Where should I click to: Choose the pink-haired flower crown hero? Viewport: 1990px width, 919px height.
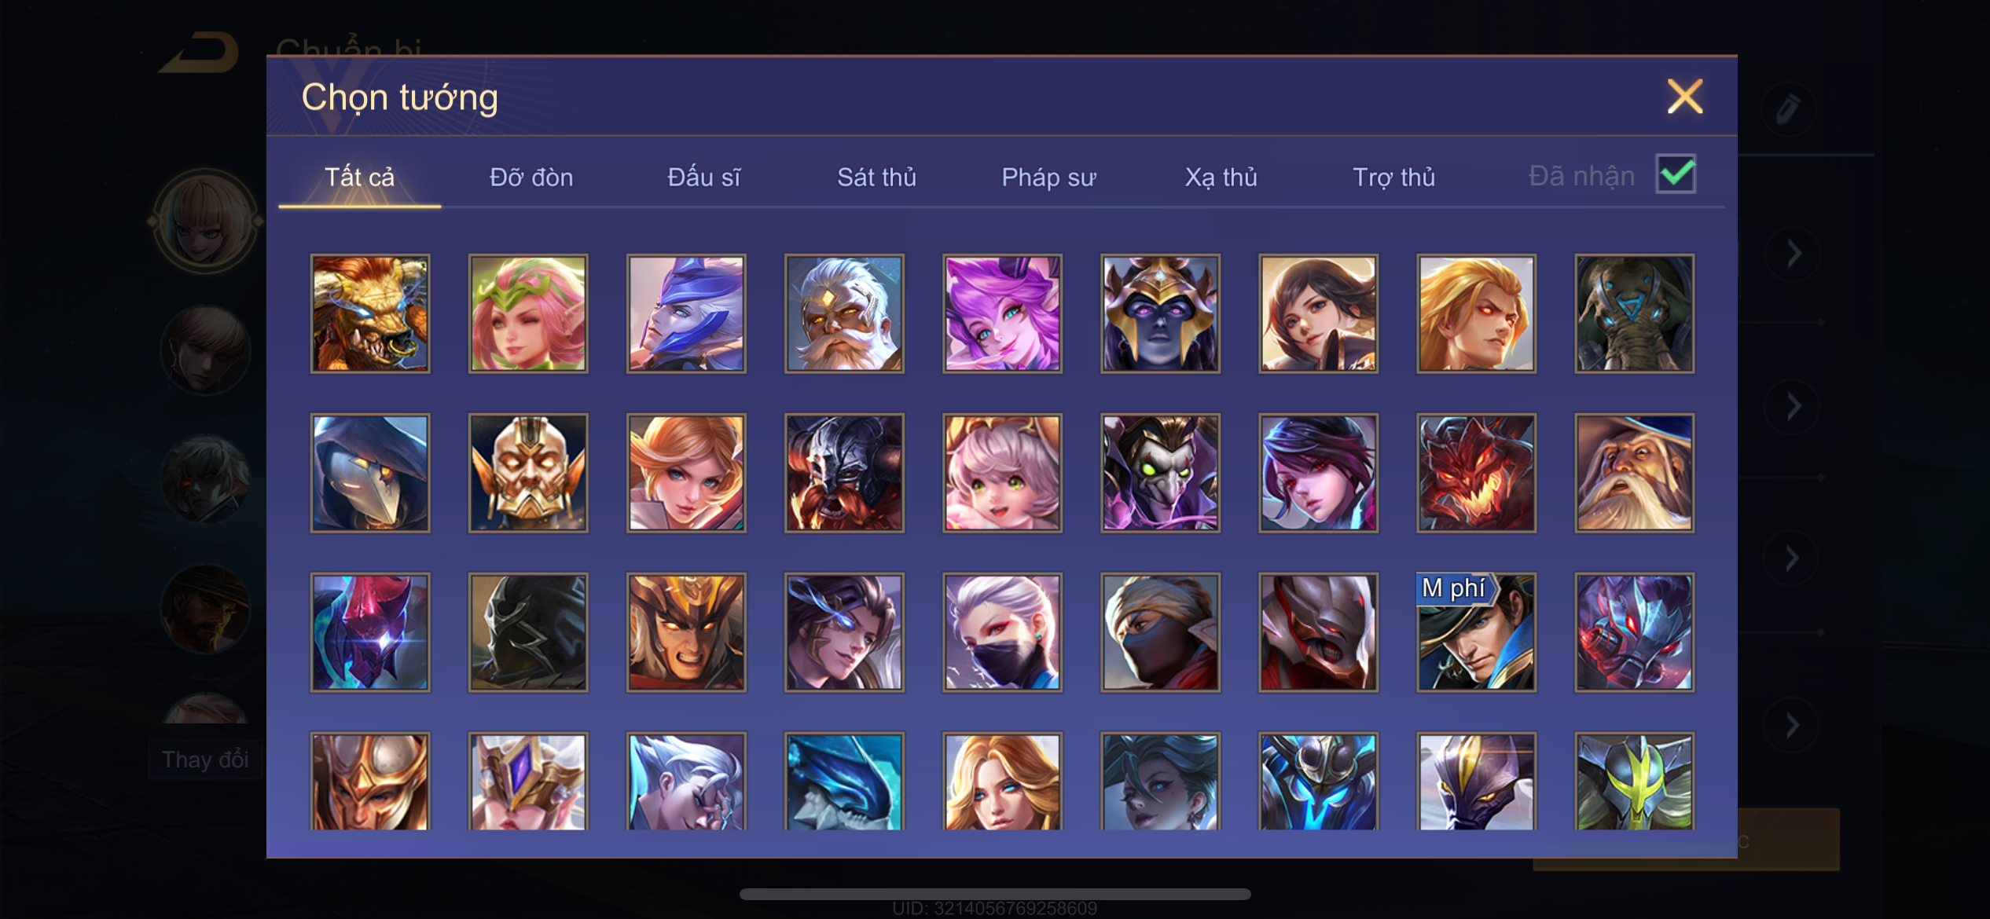(x=528, y=313)
